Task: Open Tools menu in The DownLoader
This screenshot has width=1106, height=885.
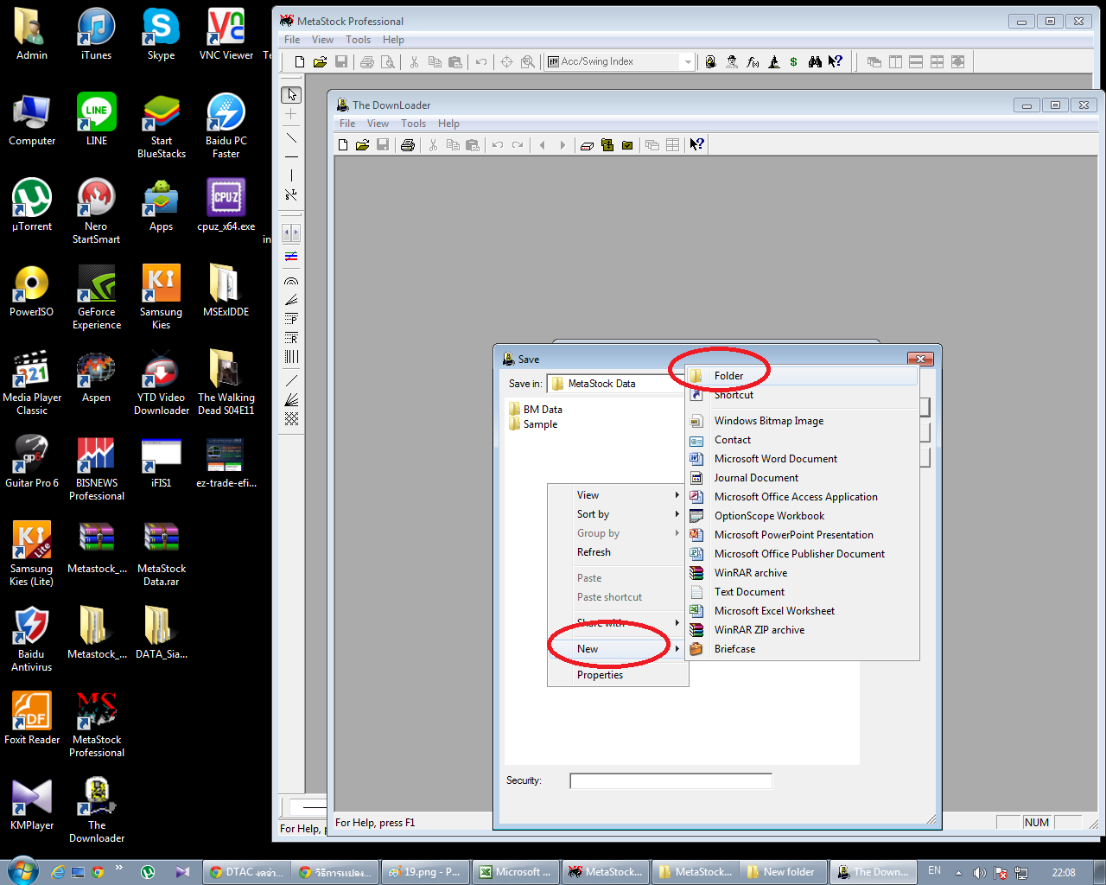Action: click(x=413, y=124)
